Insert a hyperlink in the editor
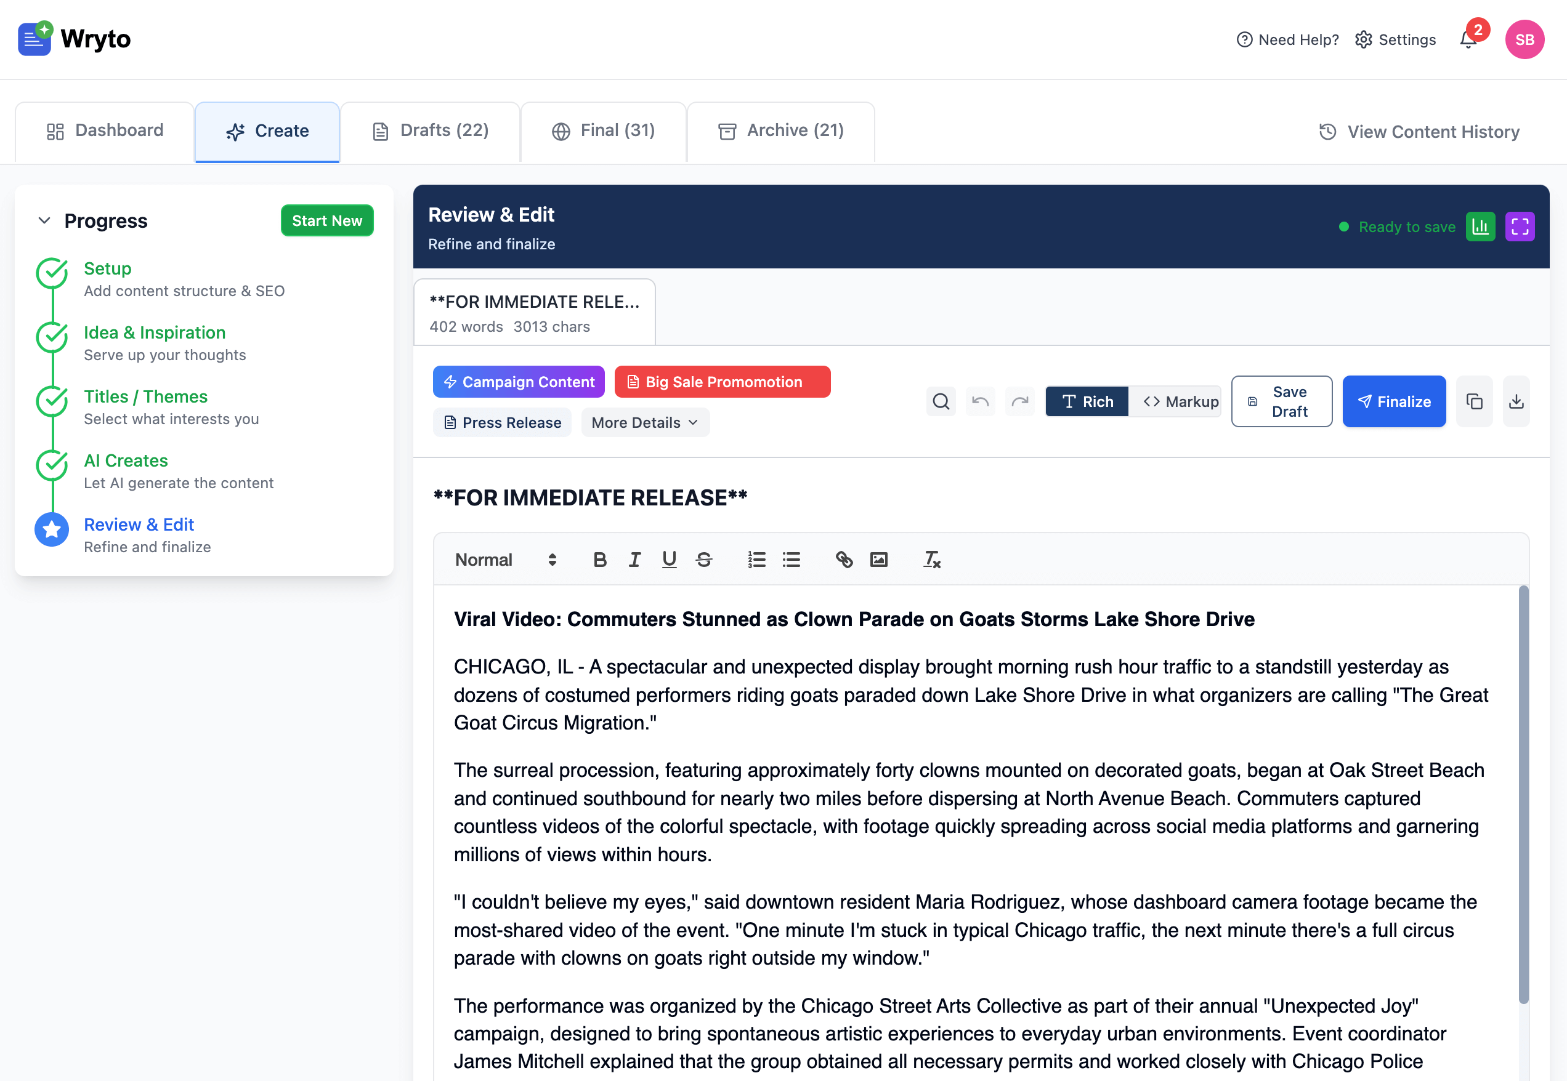 (x=844, y=560)
